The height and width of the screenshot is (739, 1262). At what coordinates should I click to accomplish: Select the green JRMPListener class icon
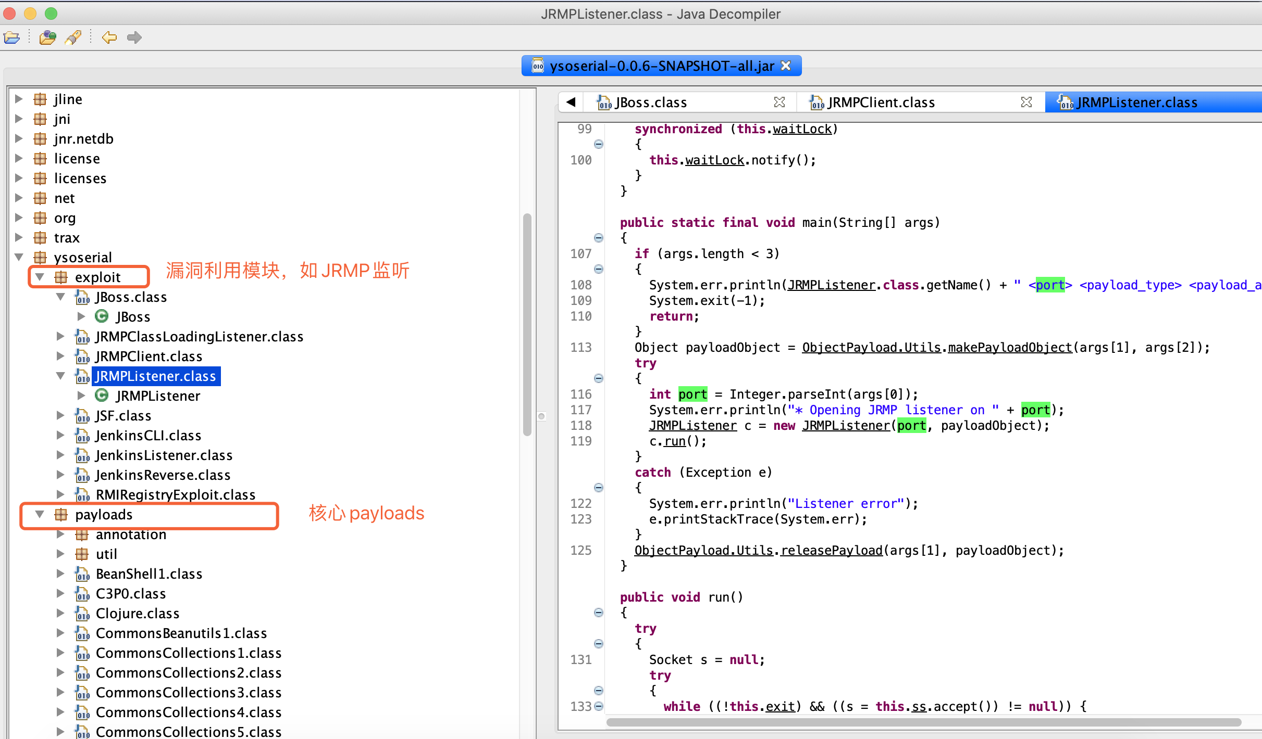pos(102,396)
